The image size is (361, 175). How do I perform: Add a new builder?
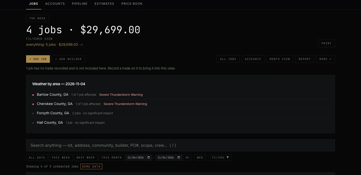(68, 59)
